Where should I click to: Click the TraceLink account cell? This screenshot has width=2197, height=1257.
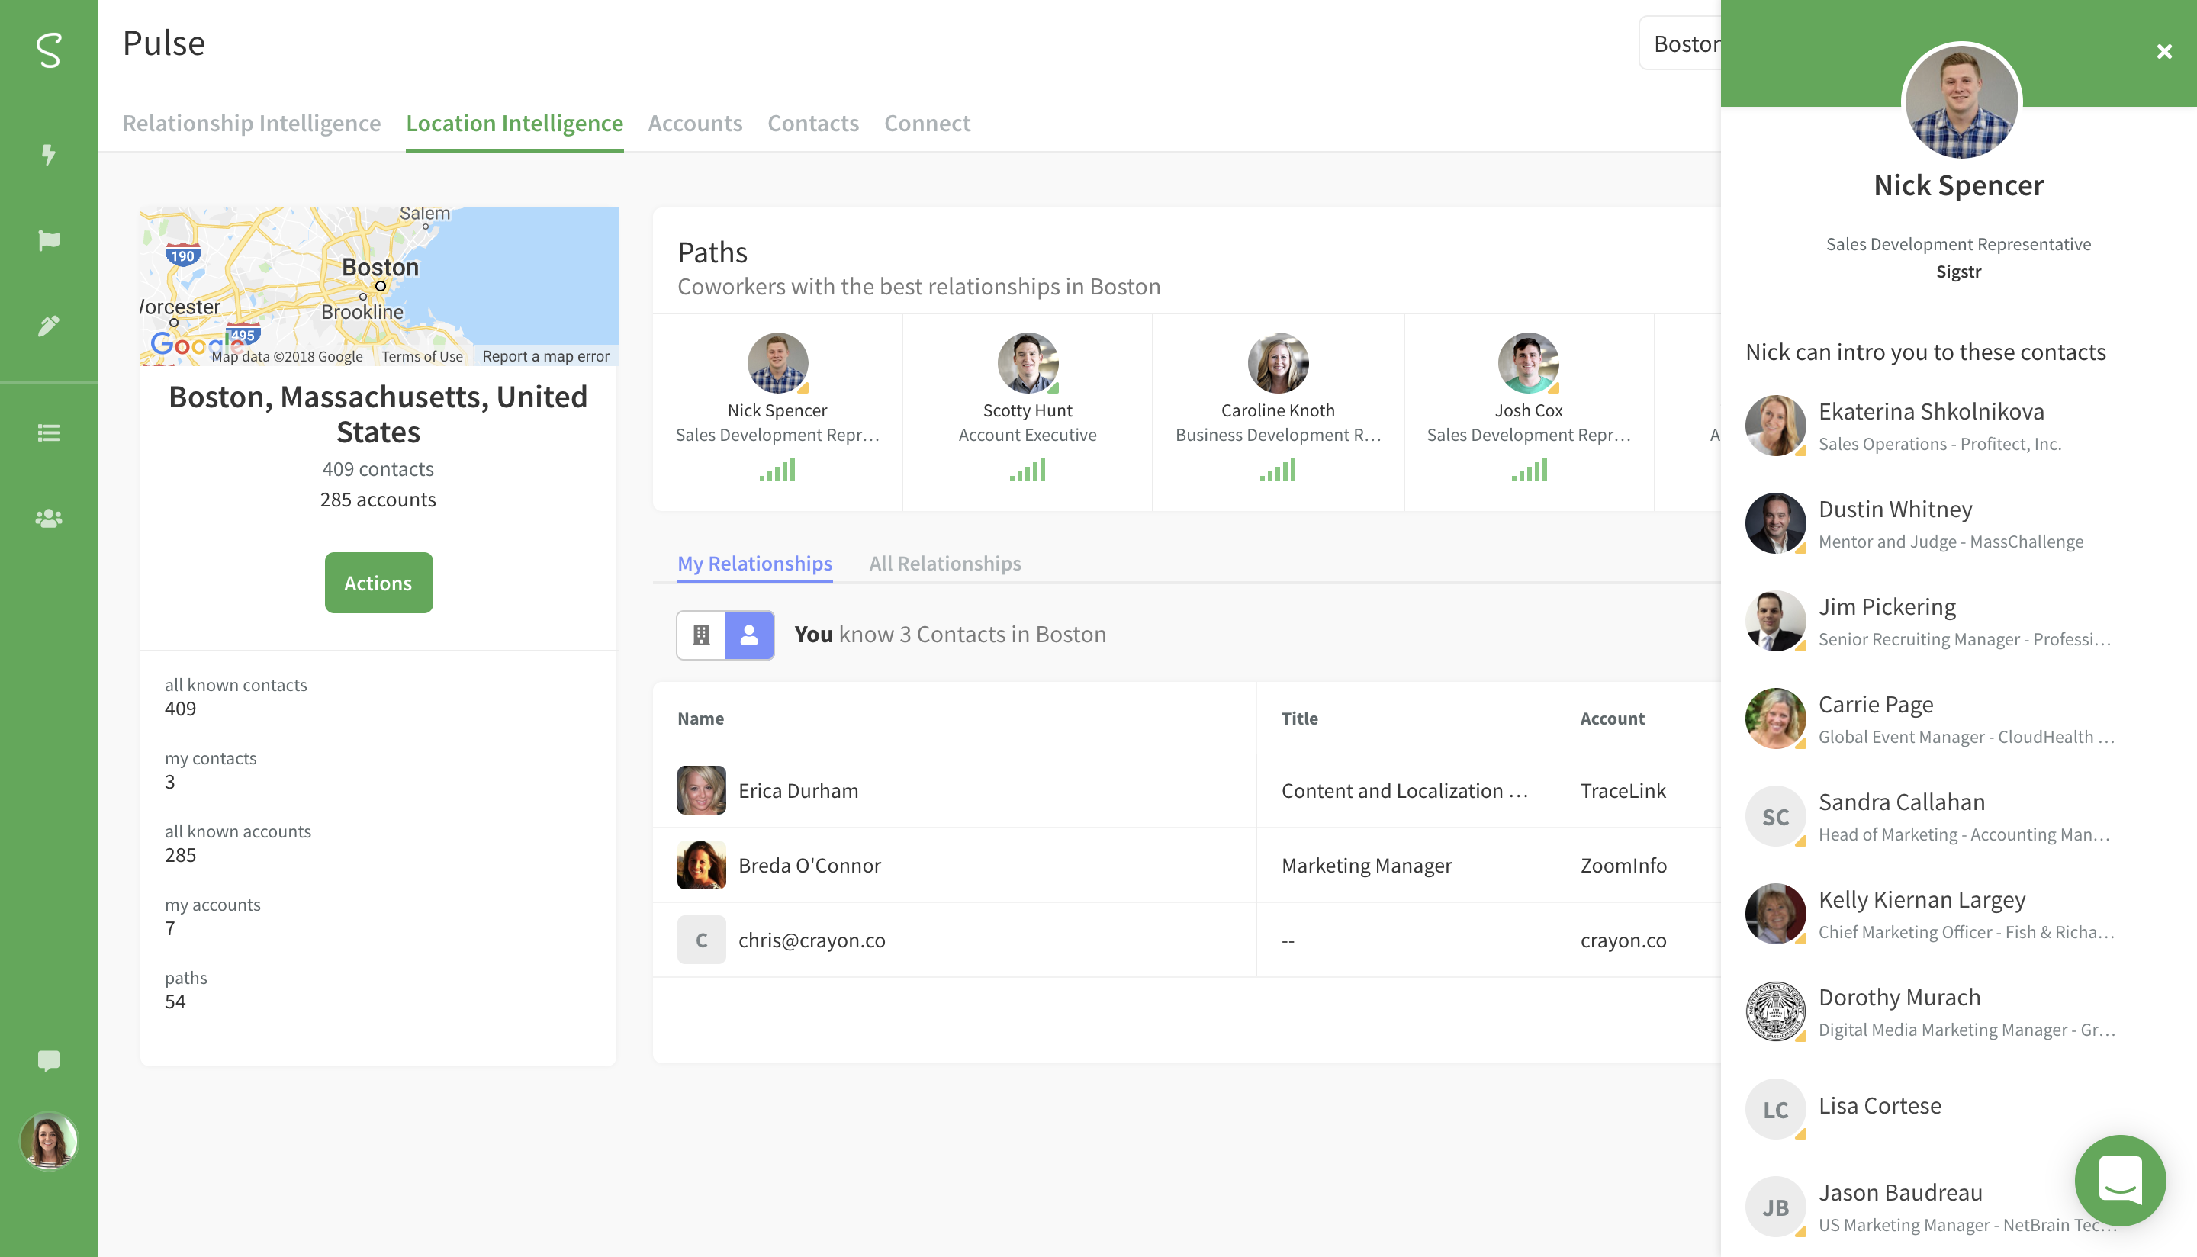point(1623,790)
